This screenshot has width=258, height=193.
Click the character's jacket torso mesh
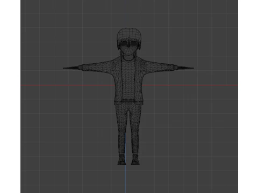pyautogui.click(x=128, y=80)
